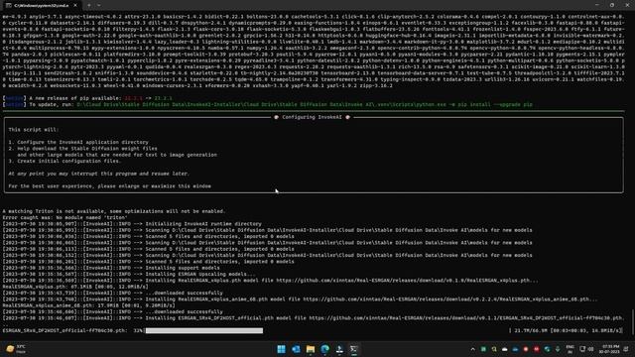The width and height of the screenshot is (635, 357).
Task: Show hidden system tray icons
Action: [x=472, y=349]
